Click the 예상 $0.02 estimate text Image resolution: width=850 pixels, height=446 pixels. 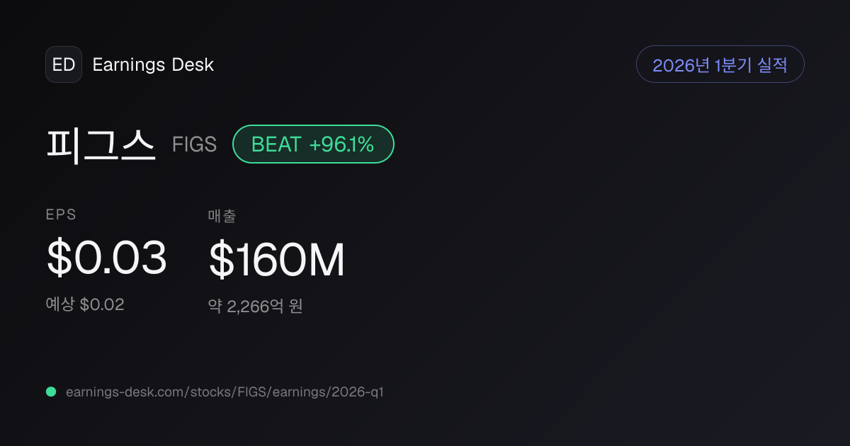click(x=85, y=305)
